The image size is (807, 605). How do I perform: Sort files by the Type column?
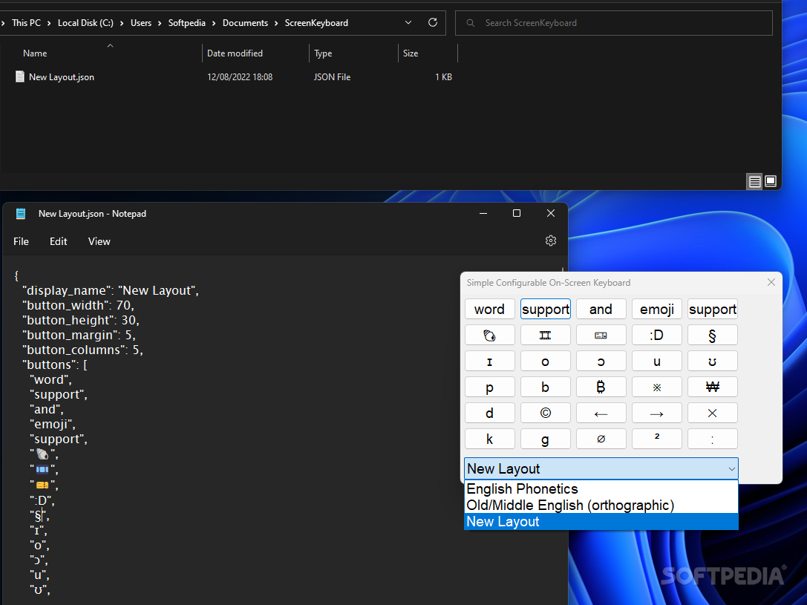click(x=323, y=53)
